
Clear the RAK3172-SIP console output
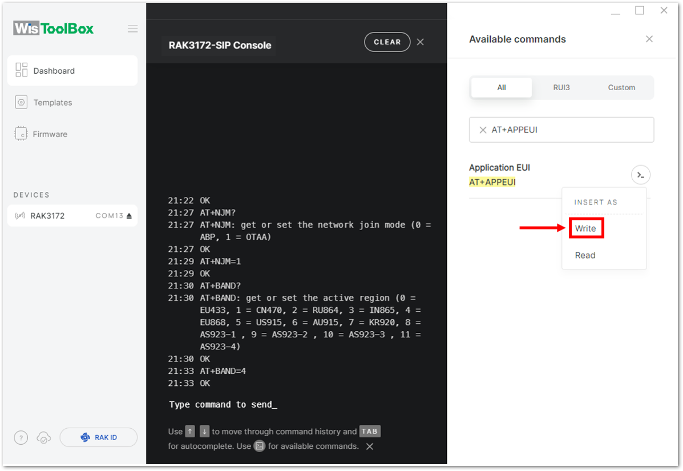coord(387,42)
